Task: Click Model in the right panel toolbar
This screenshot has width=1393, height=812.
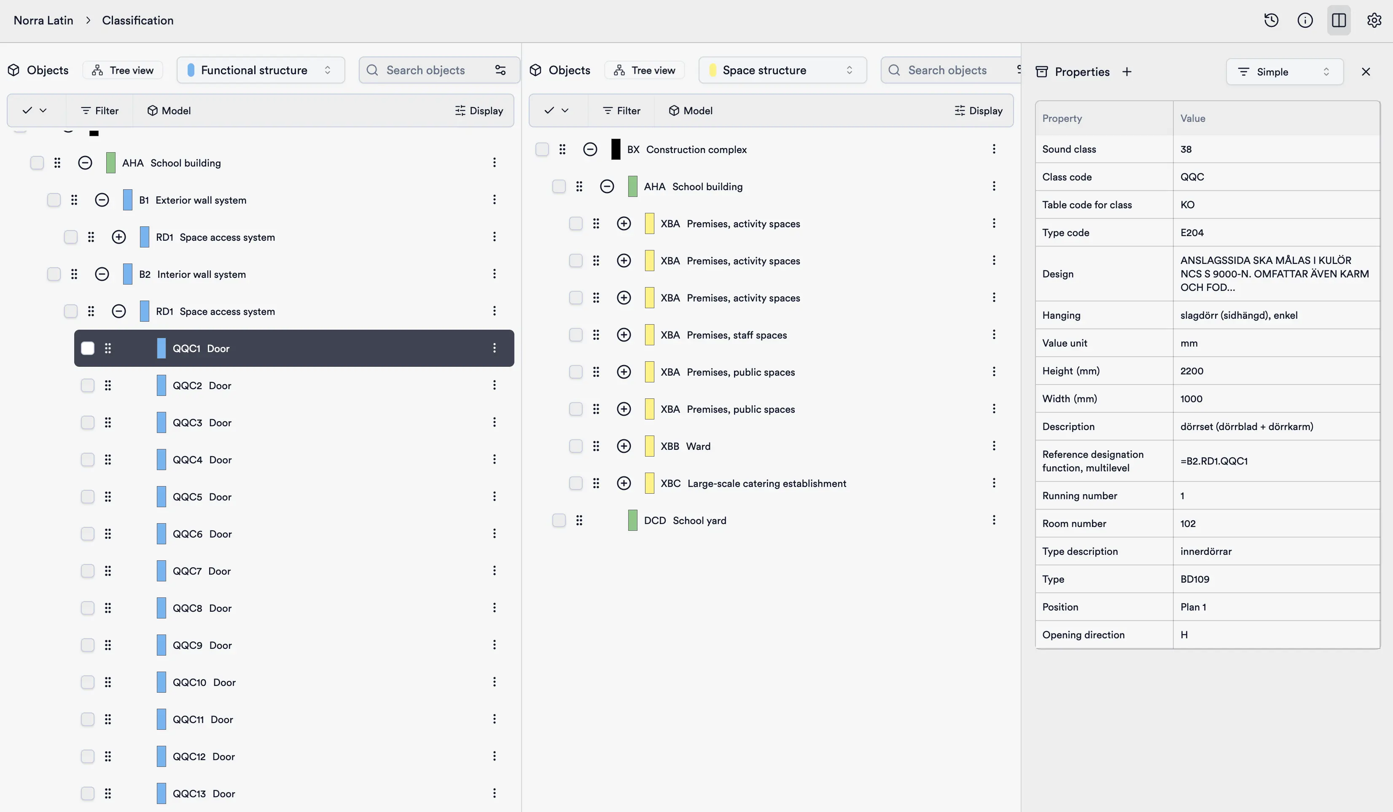Action: 691,110
